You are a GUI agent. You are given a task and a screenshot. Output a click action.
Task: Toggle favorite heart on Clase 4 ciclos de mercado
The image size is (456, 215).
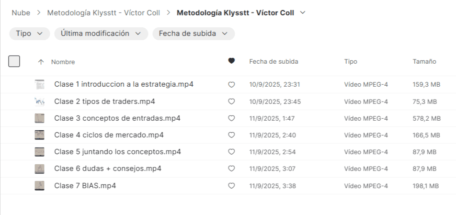coord(231,135)
